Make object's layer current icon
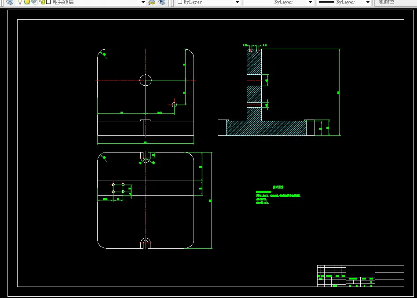417x298 pixels. pos(152,2)
